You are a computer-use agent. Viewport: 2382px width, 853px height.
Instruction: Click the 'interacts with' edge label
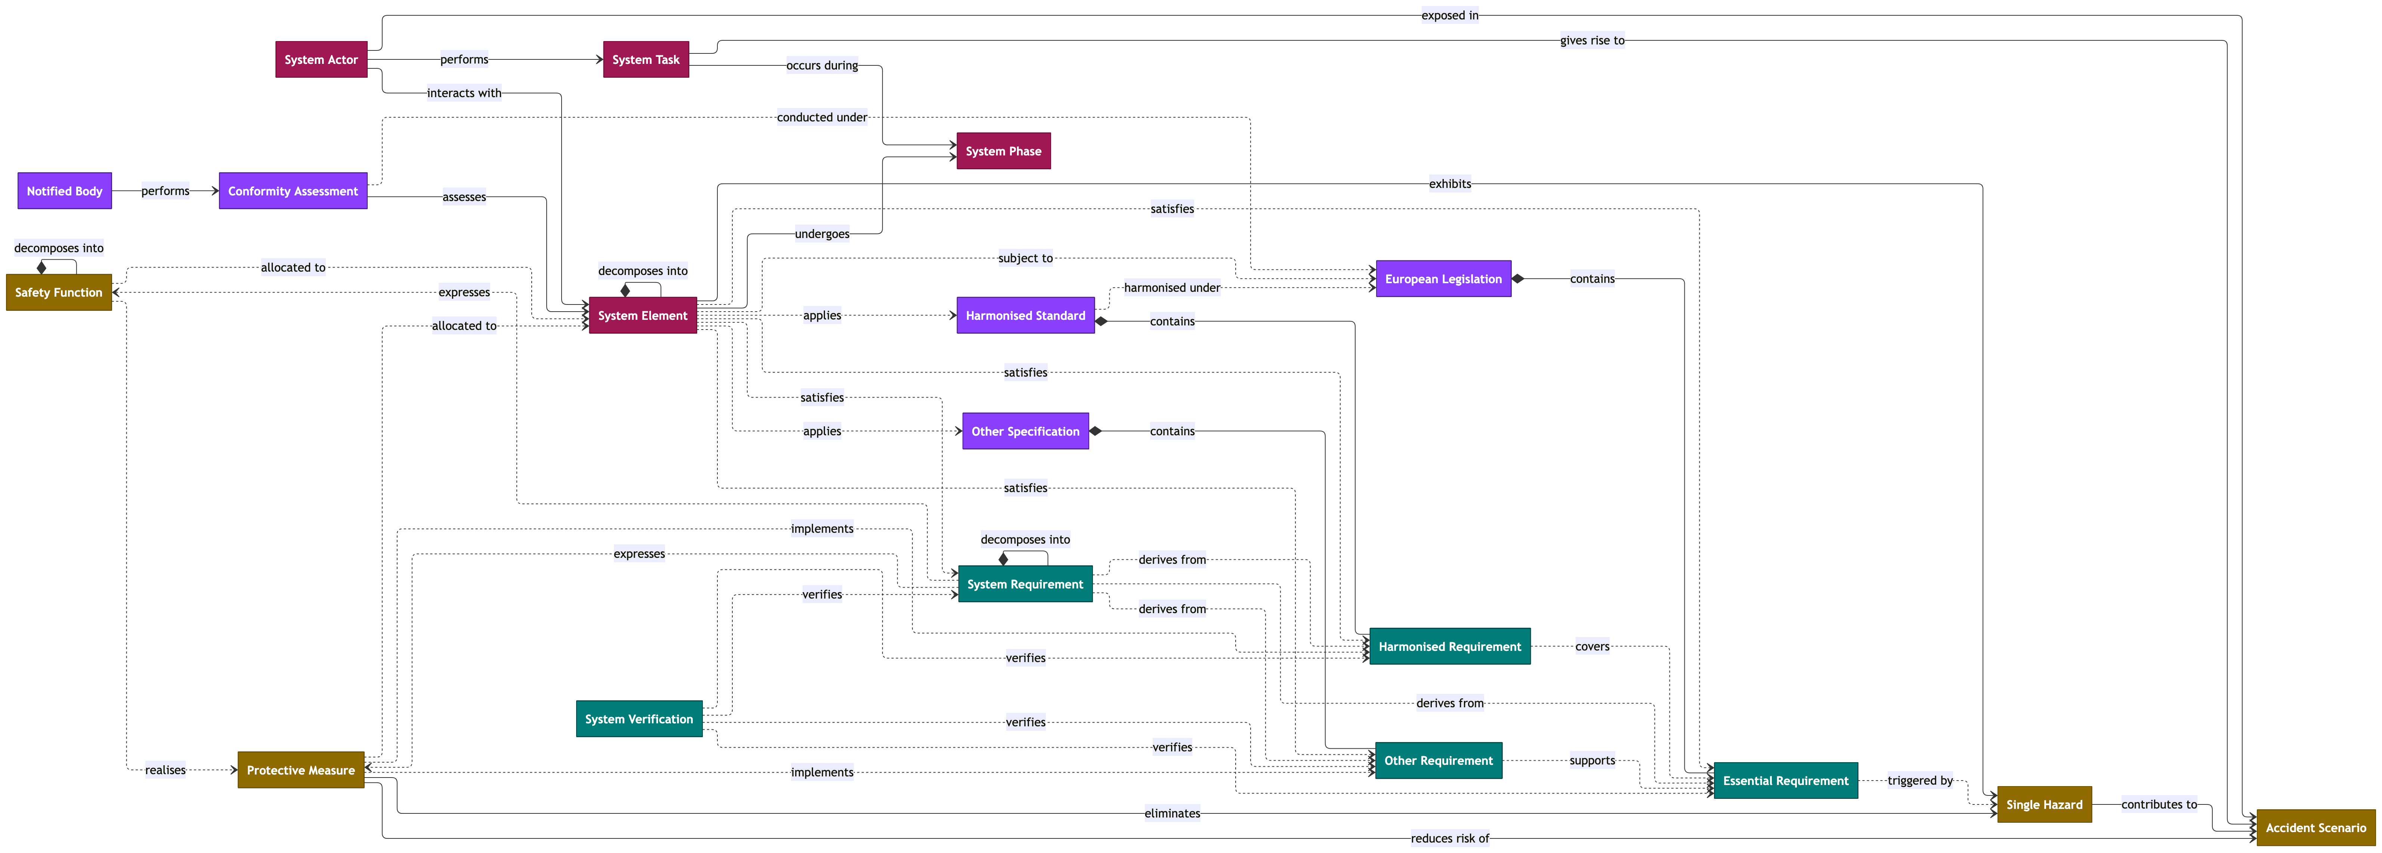click(464, 93)
